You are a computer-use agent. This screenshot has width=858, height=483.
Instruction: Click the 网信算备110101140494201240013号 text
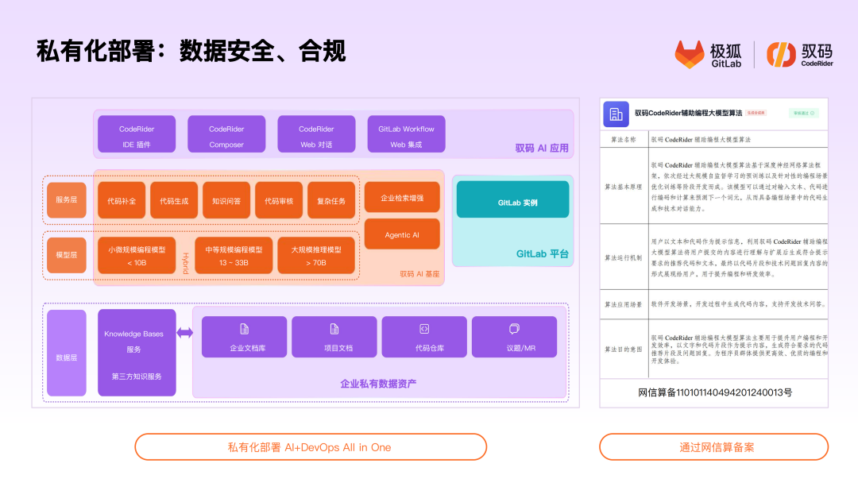click(715, 392)
